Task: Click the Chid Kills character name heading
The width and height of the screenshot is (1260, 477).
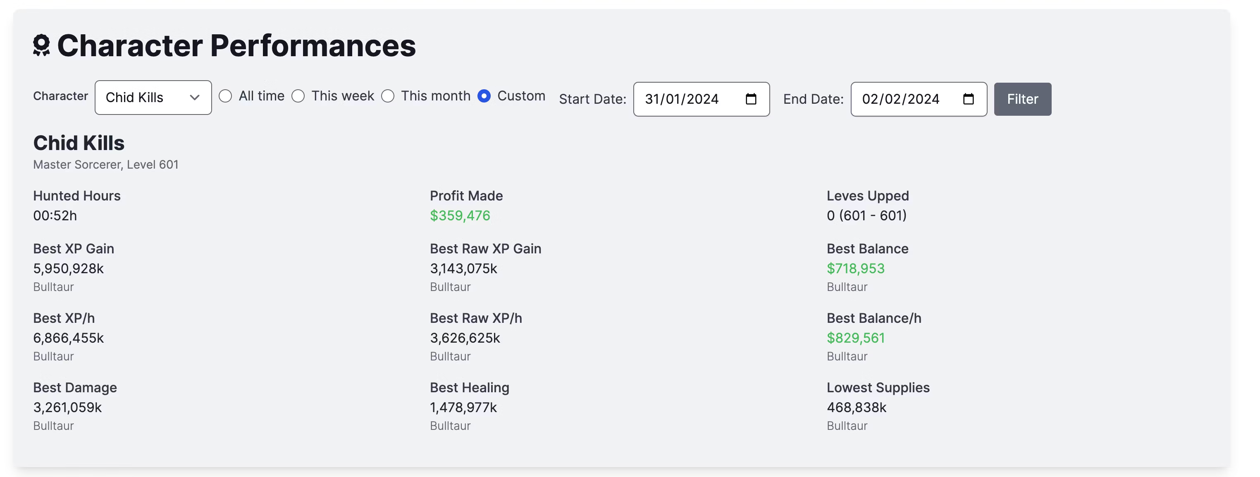Action: click(79, 143)
